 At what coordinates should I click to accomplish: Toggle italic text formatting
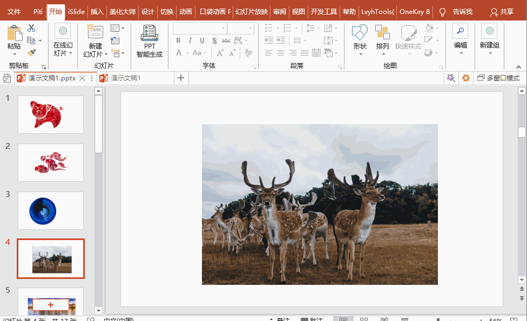click(x=190, y=40)
